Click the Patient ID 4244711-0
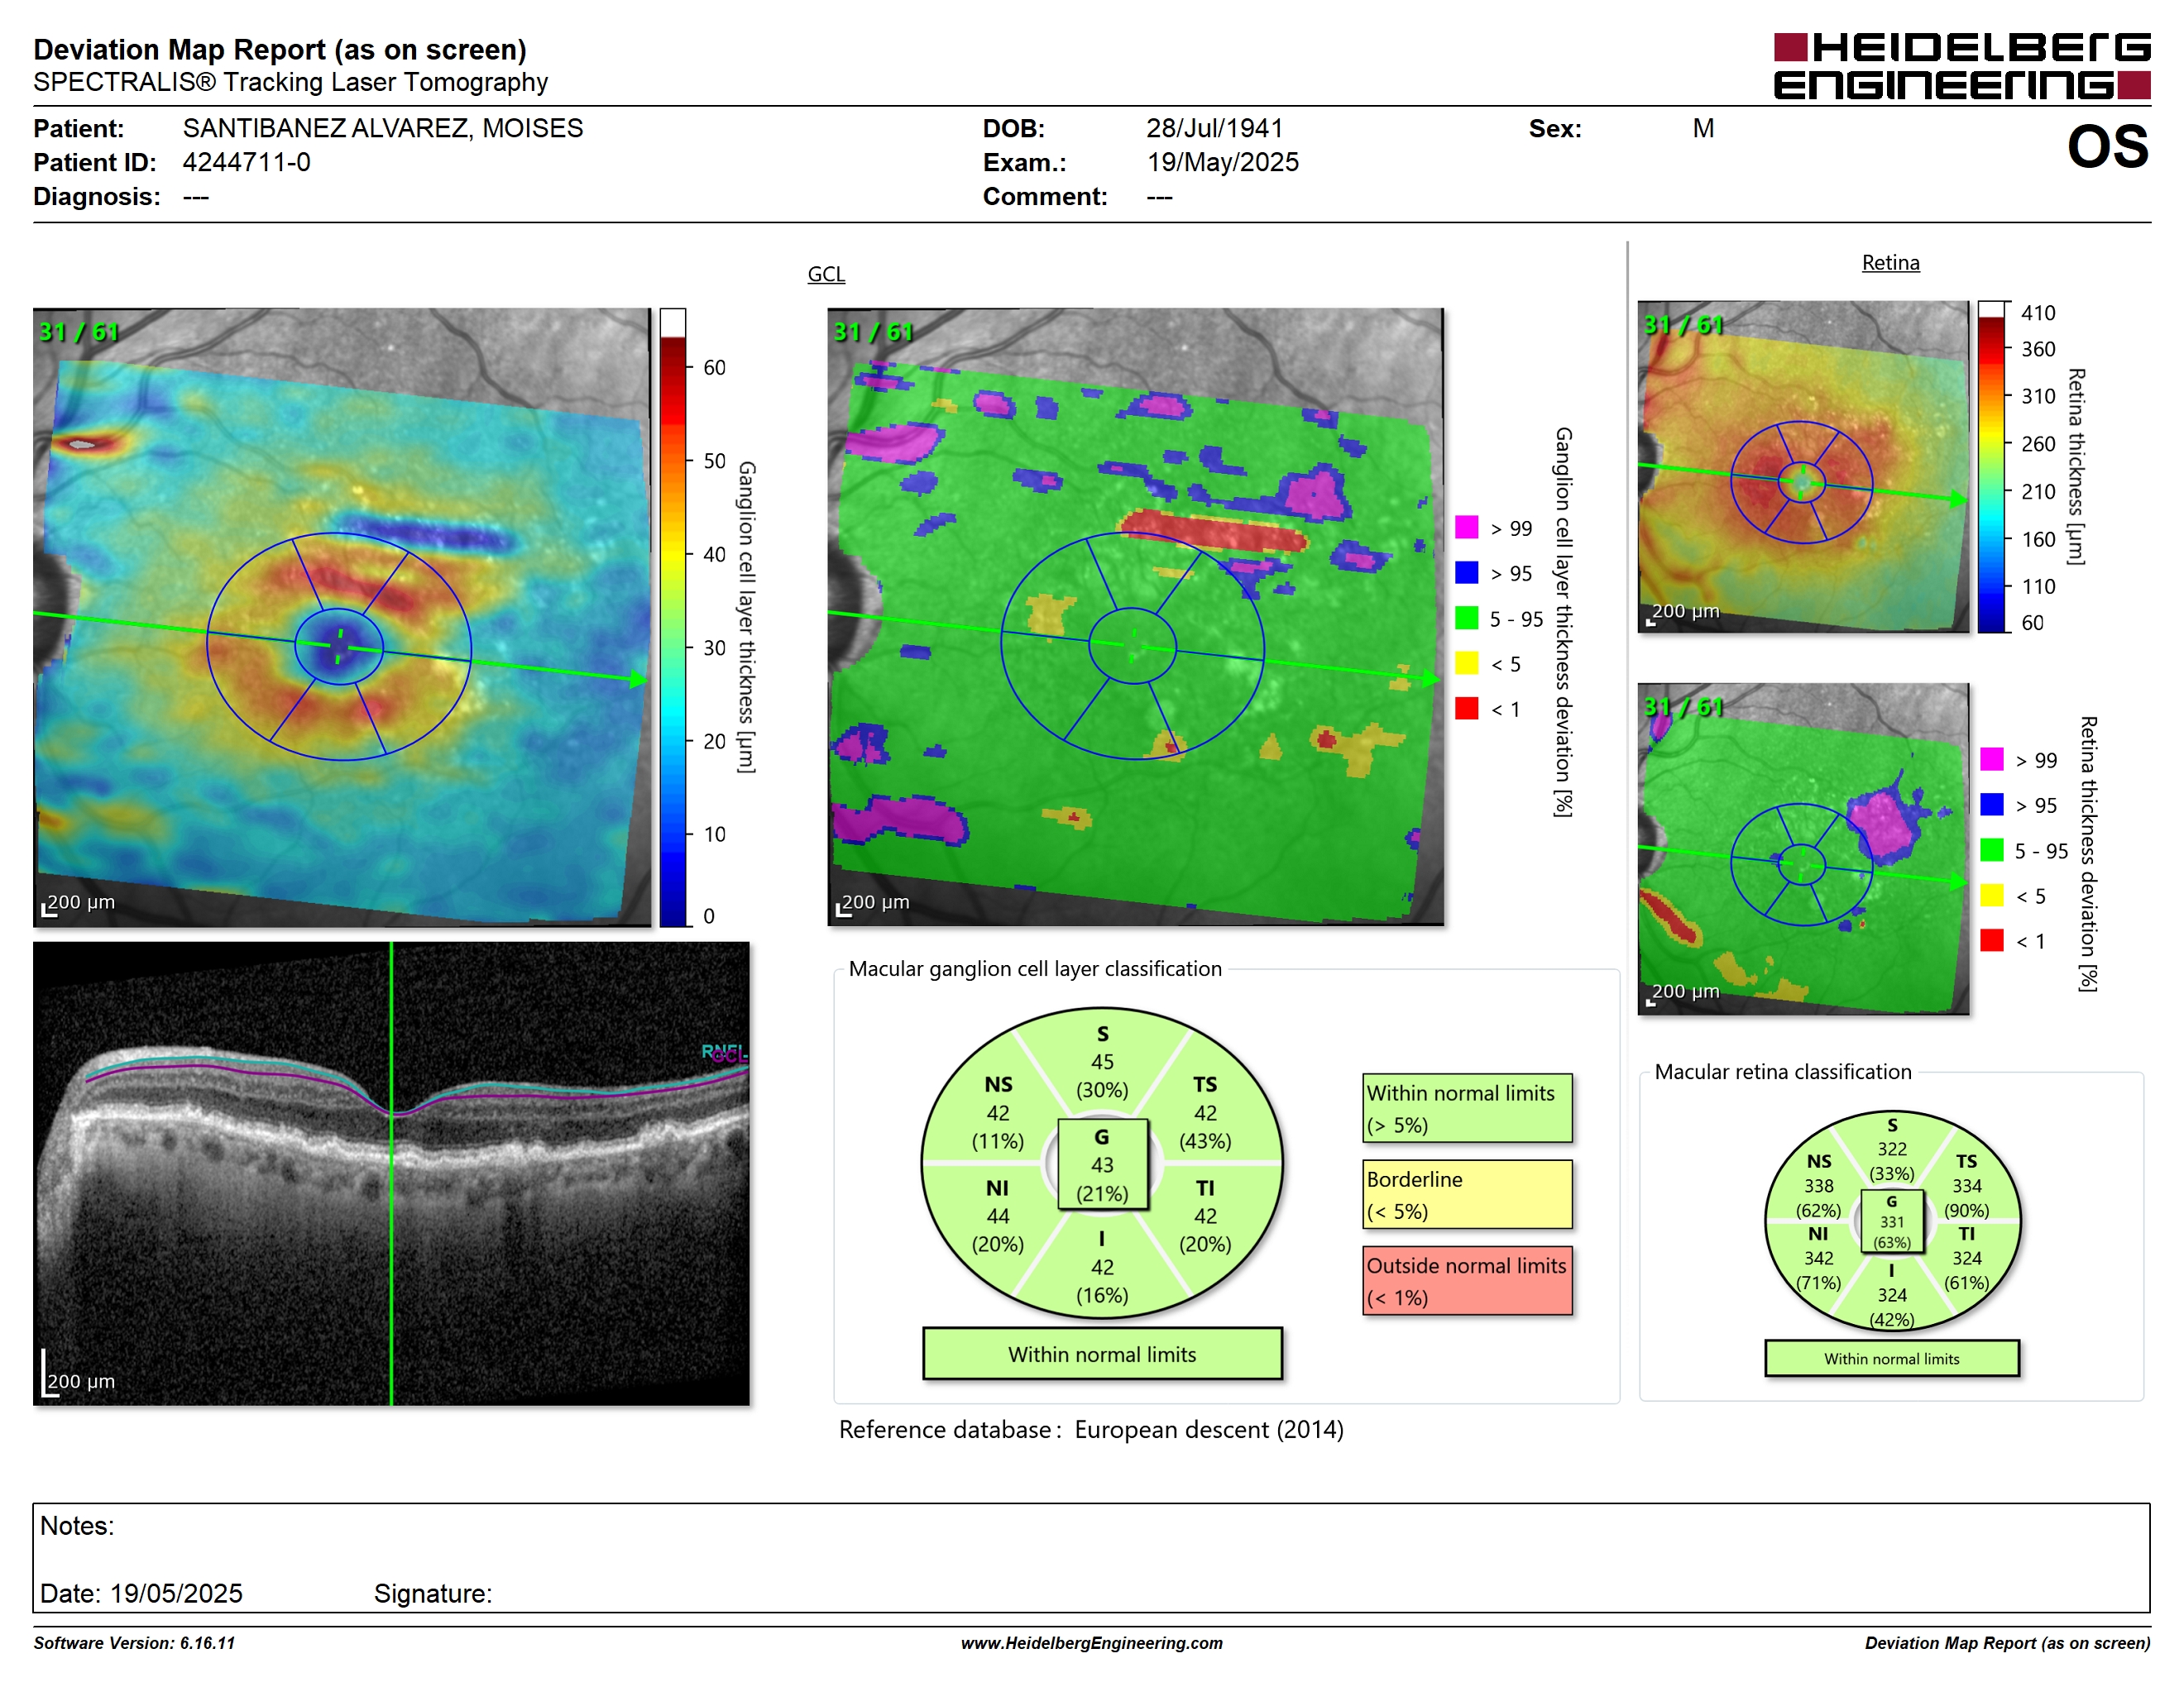 click(x=246, y=162)
